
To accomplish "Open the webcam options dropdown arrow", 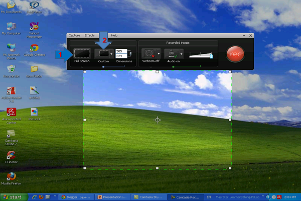I will pyautogui.click(x=159, y=54).
